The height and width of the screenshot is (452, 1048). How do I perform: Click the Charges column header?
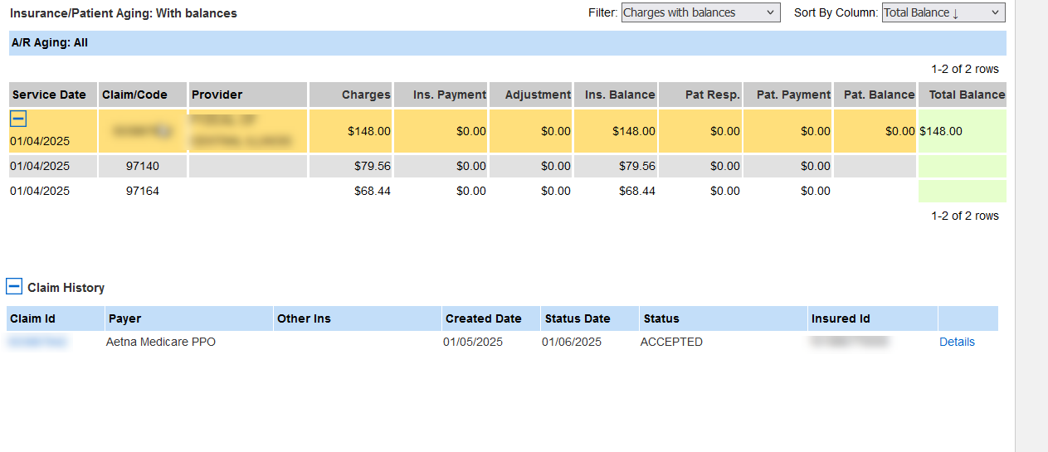click(x=365, y=95)
